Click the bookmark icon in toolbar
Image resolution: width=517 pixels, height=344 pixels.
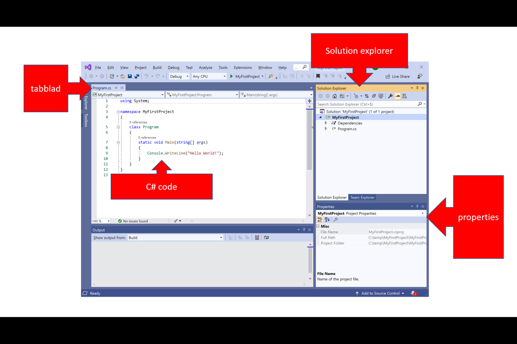point(318,77)
